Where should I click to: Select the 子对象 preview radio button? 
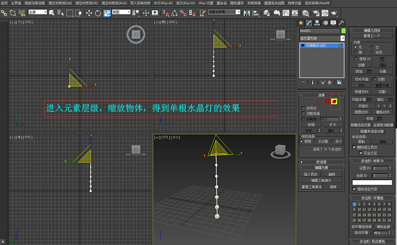pos(315,141)
